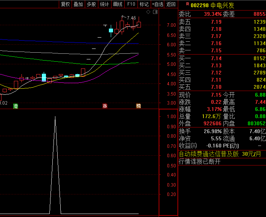Open the 多股 multi-stock view
Screen dimensions: 266x217
pyautogui.click(x=91, y=4)
